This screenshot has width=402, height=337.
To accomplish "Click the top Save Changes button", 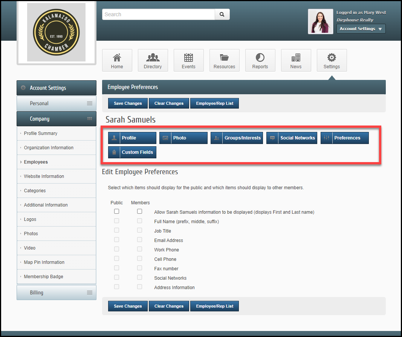I will 128,103.
